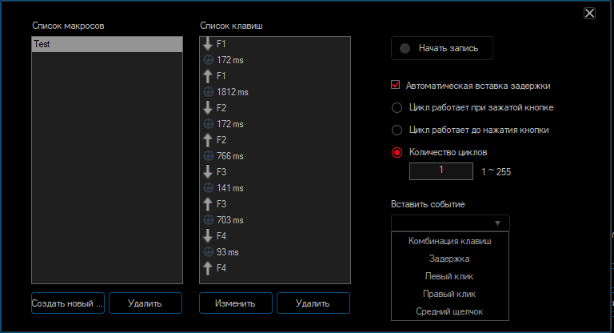Click the cycle count input field
The image size is (614, 333).
[x=441, y=171]
